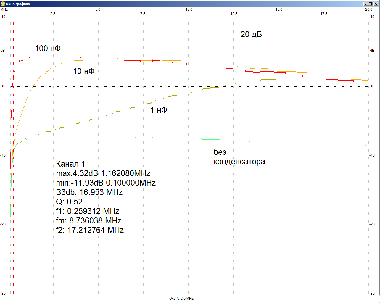380x303 pixels.
Task: Click the f1: 0.259312 MHz readout
Action: pyautogui.click(x=88, y=211)
